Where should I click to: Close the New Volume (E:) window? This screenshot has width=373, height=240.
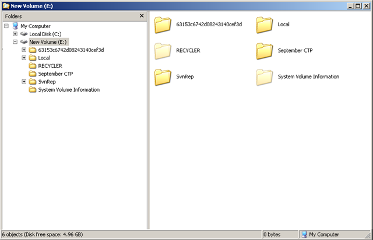point(367,6)
